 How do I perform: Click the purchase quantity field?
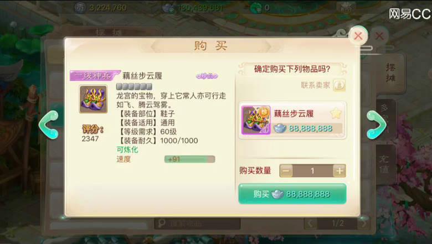[312, 171]
